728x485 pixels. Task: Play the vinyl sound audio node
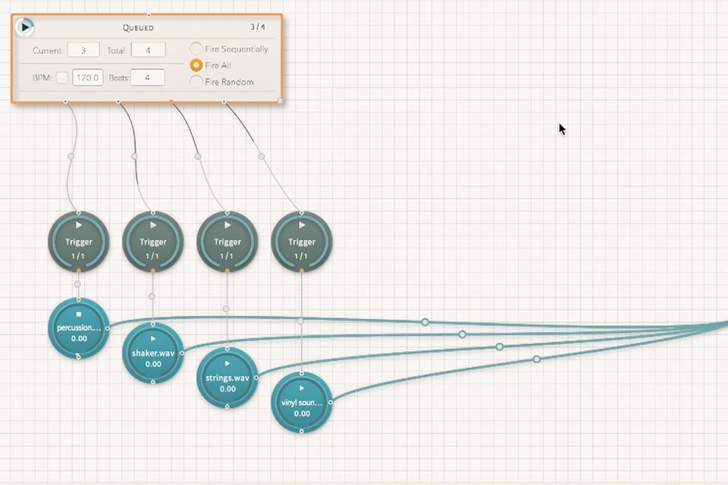tap(302, 388)
